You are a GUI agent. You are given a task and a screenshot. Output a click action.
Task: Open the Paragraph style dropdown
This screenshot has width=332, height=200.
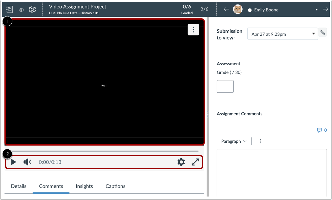(x=234, y=141)
